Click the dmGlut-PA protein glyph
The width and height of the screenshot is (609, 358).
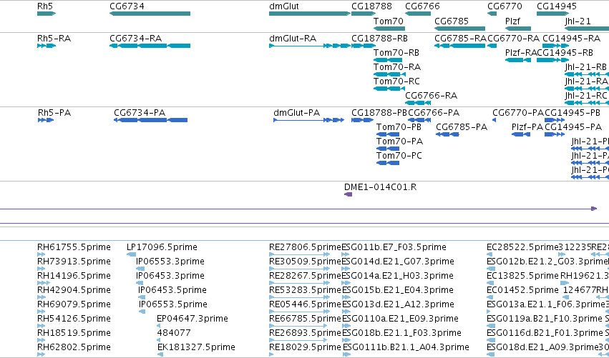[x=308, y=120]
